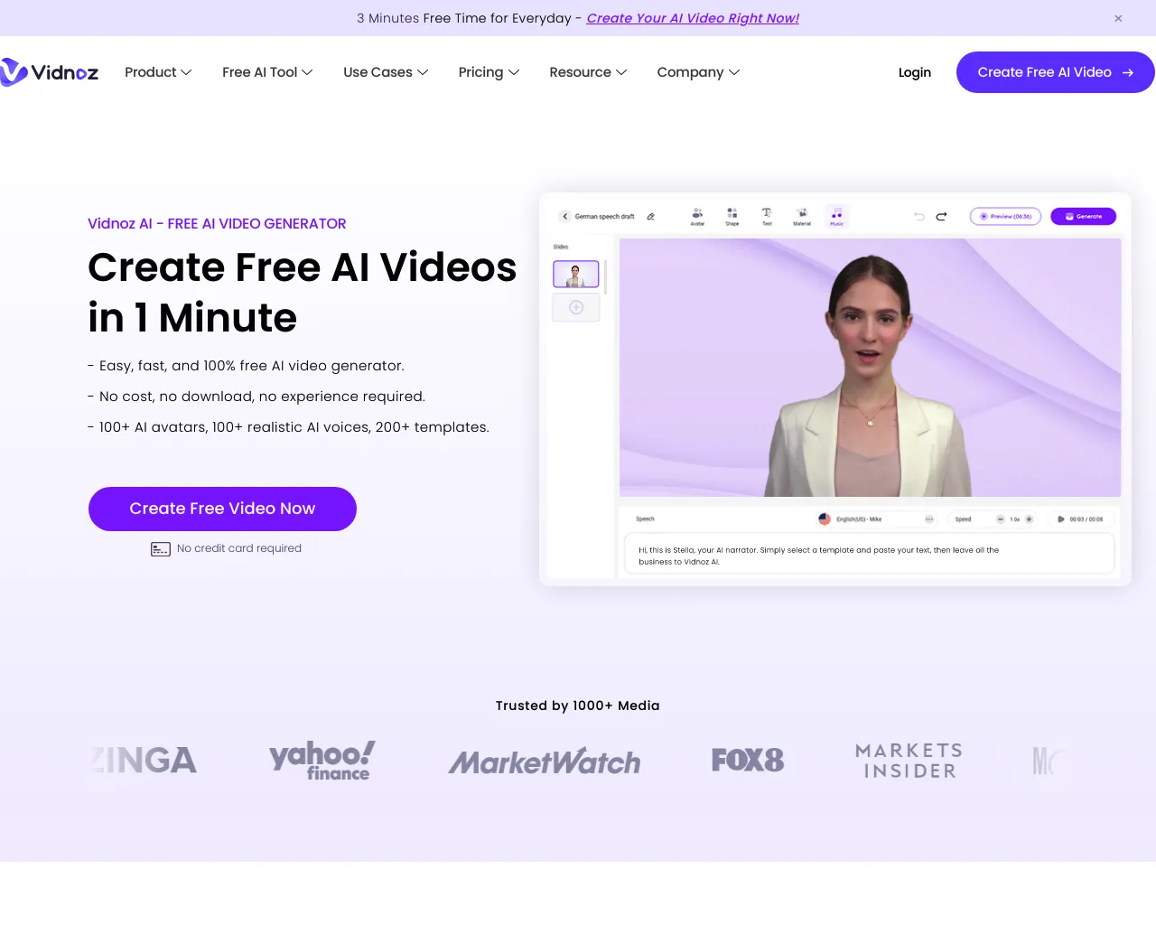Image resolution: width=1156 pixels, height=925 pixels.
Task: Select the first slide thumbnail
Action: (576, 274)
